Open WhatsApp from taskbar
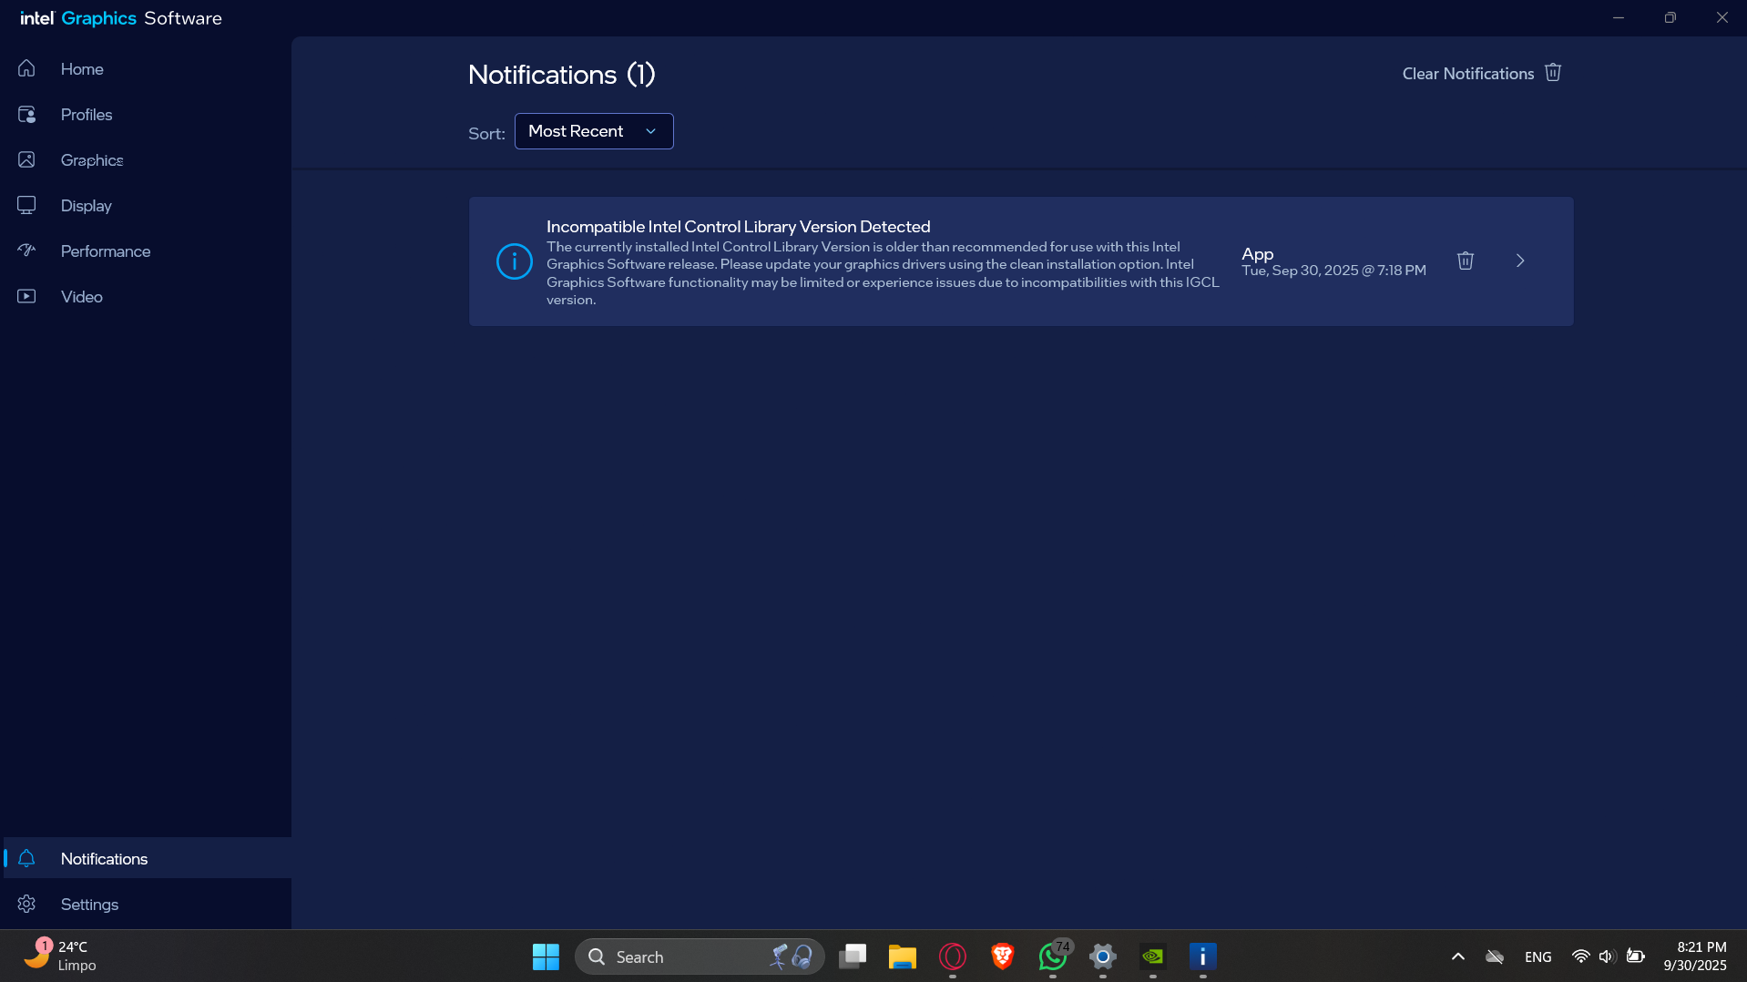 point(1053,956)
